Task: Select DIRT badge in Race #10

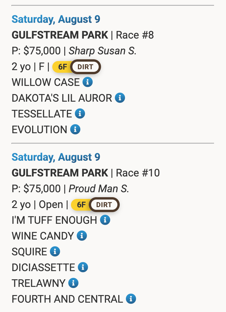Action: pyautogui.click(x=104, y=205)
